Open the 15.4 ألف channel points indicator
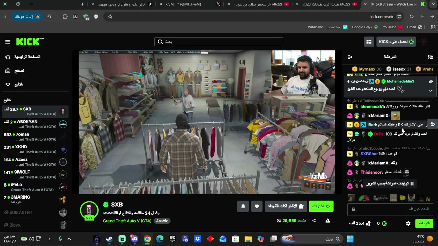 click(x=360, y=223)
